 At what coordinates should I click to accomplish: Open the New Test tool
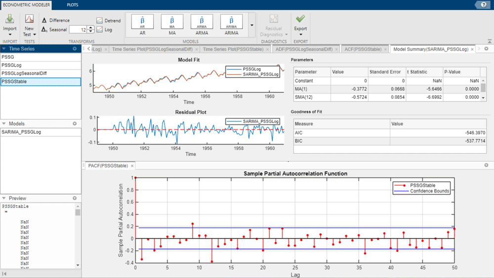click(x=29, y=20)
